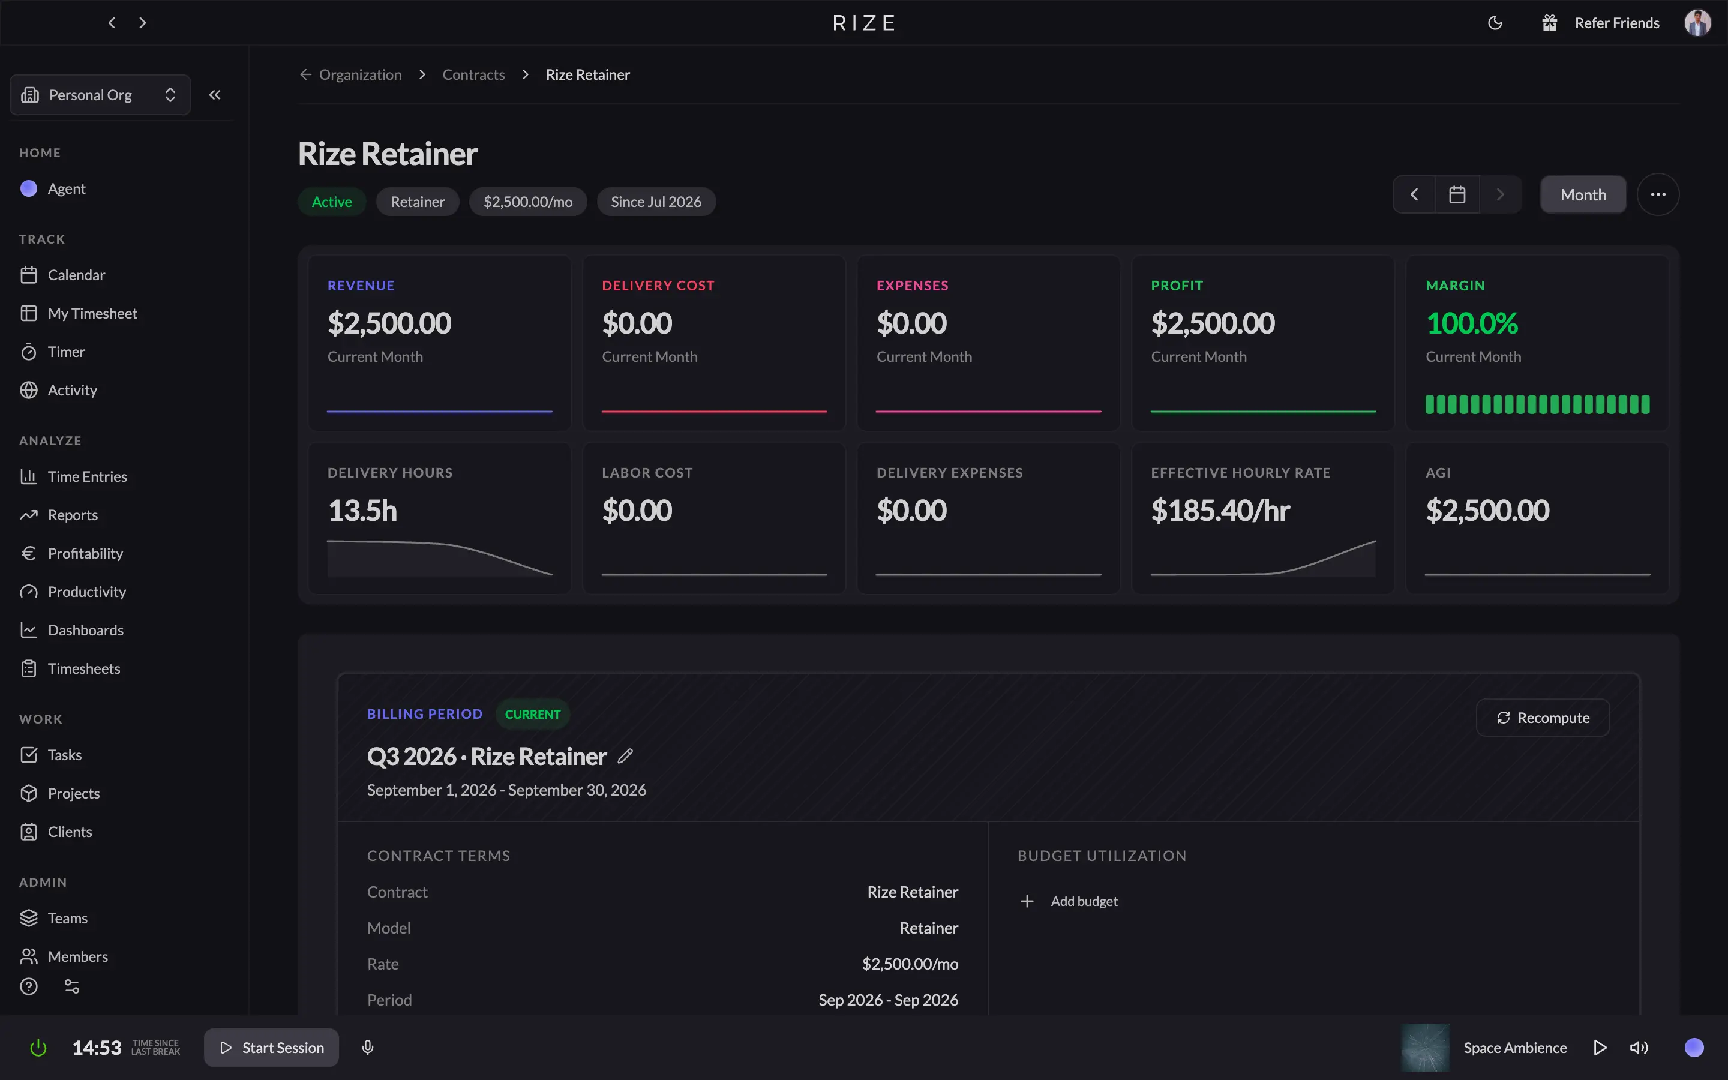
Task: Open the help question mark icon
Action: point(29,986)
